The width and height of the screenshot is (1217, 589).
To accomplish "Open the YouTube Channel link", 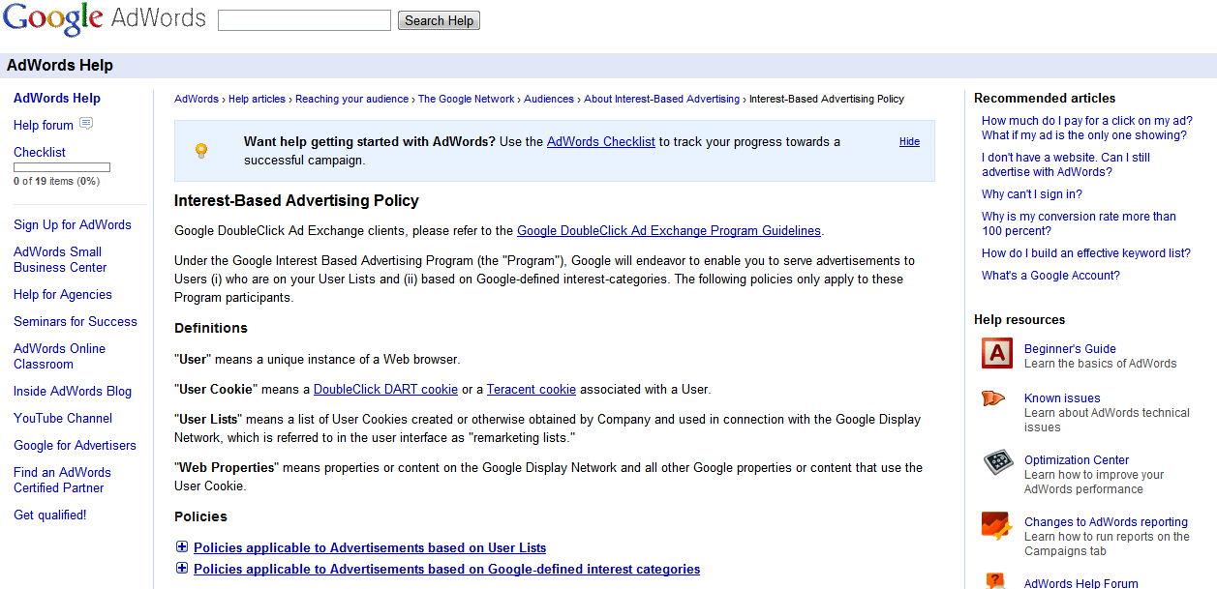I will point(63,418).
